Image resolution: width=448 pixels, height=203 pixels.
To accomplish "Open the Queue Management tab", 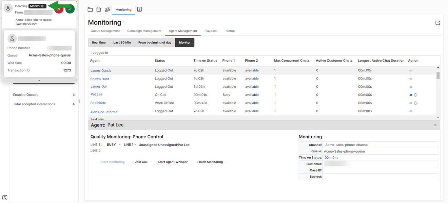I will [x=105, y=31].
